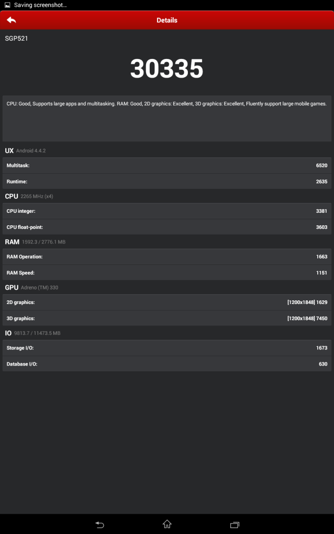Tap the SGP521 device name label
This screenshot has width=334, height=534.
[15, 38]
